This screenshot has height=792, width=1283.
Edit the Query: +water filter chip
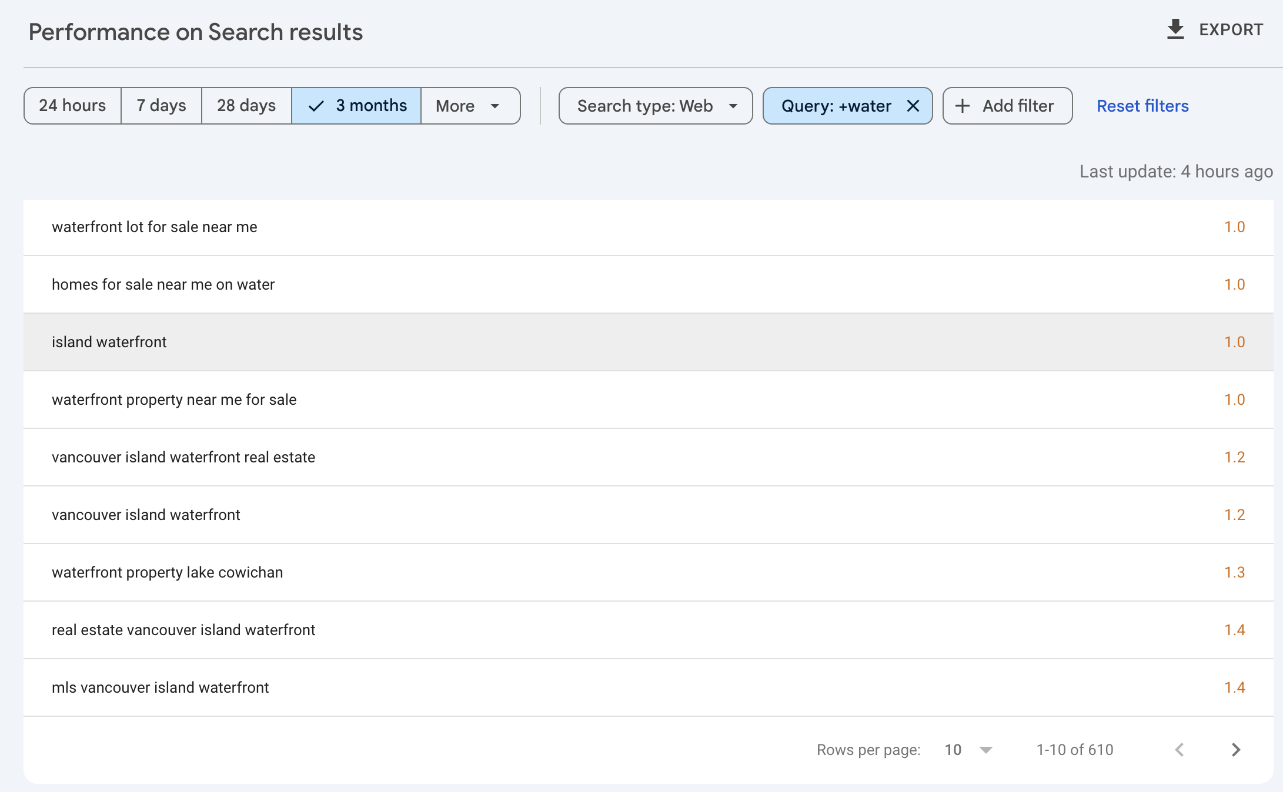[836, 106]
